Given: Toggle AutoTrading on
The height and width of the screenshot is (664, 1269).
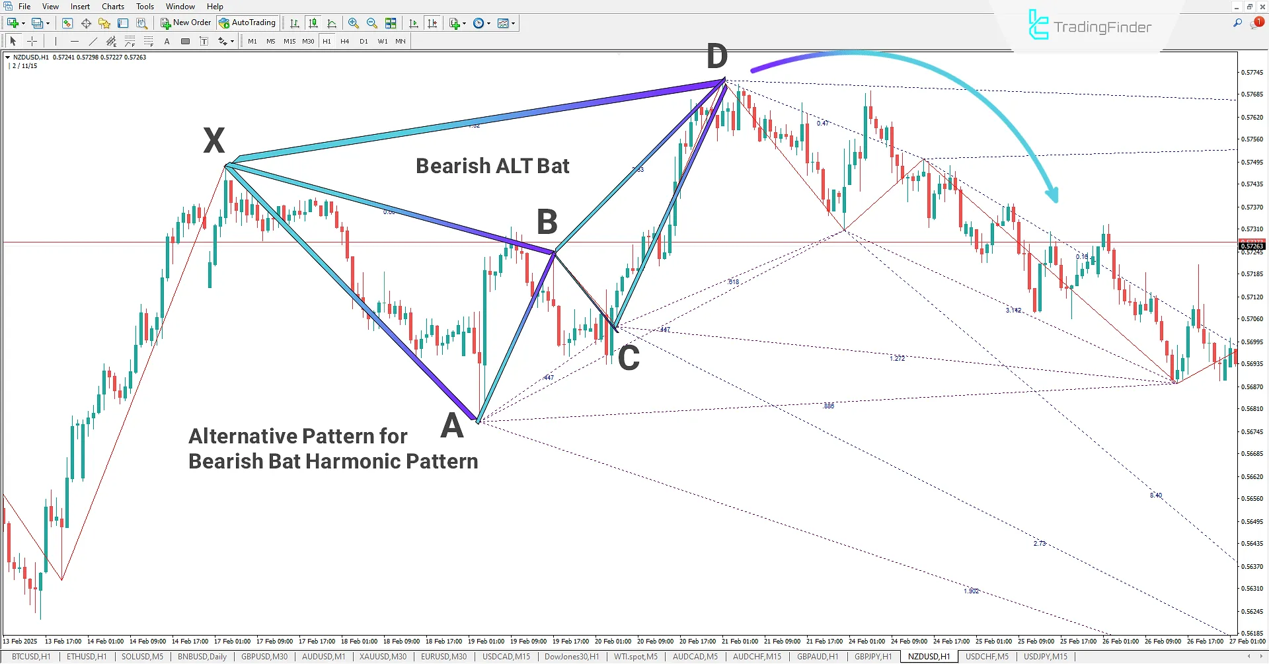Looking at the screenshot, I should coord(247,22).
